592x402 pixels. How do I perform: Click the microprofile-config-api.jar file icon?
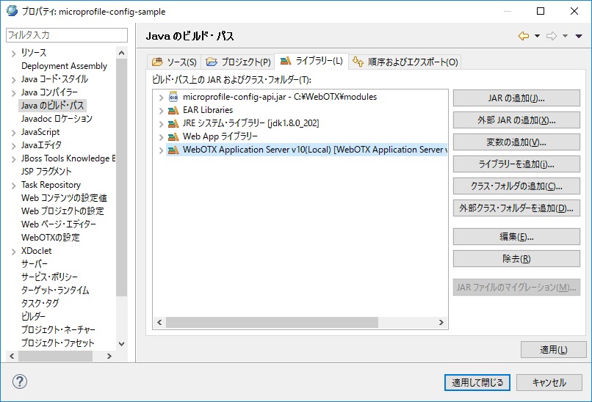(173, 97)
